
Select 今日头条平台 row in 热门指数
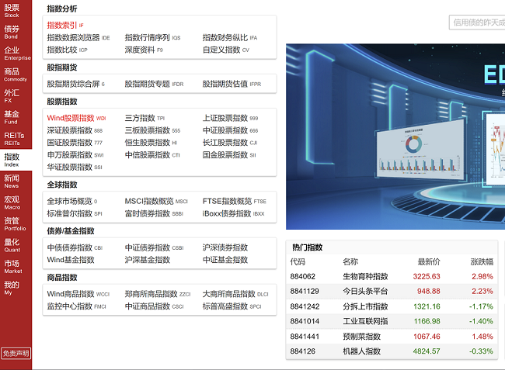point(392,291)
